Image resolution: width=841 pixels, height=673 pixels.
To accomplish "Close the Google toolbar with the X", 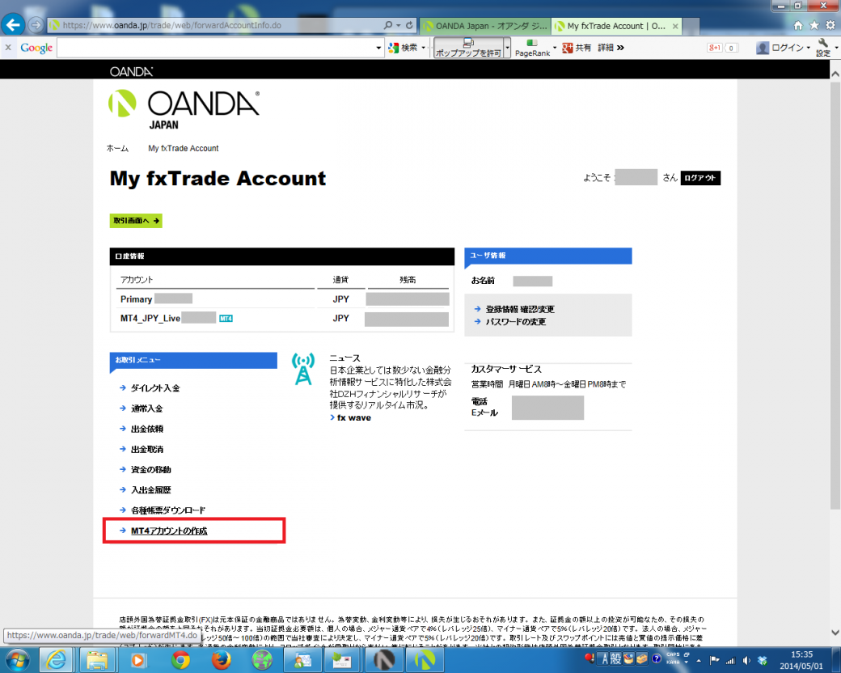I will pos(8,47).
